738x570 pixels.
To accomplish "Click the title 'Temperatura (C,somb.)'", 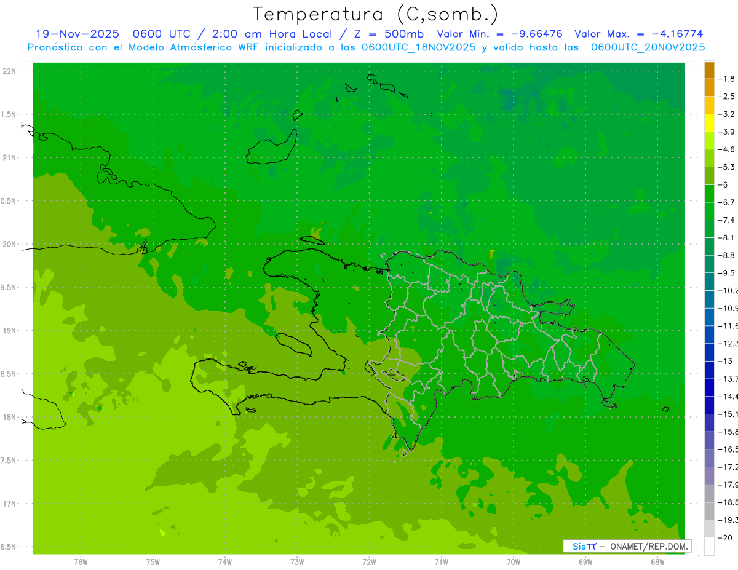I will (376, 15).
